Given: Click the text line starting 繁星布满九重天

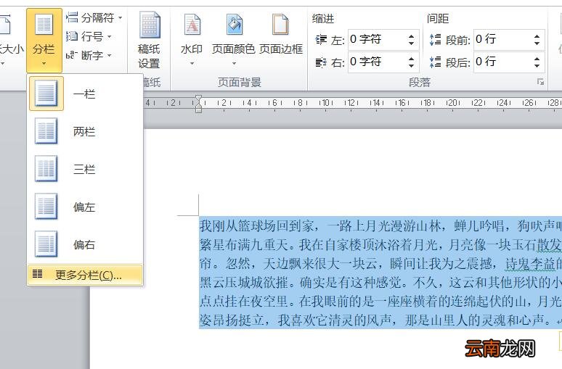Looking at the screenshot, I should click(380, 244).
